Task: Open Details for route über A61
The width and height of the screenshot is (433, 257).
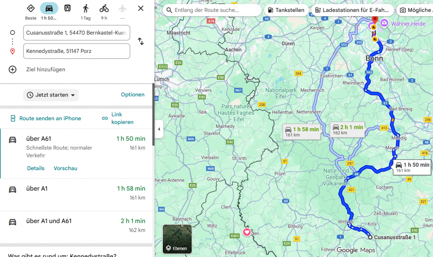Action: click(x=36, y=168)
